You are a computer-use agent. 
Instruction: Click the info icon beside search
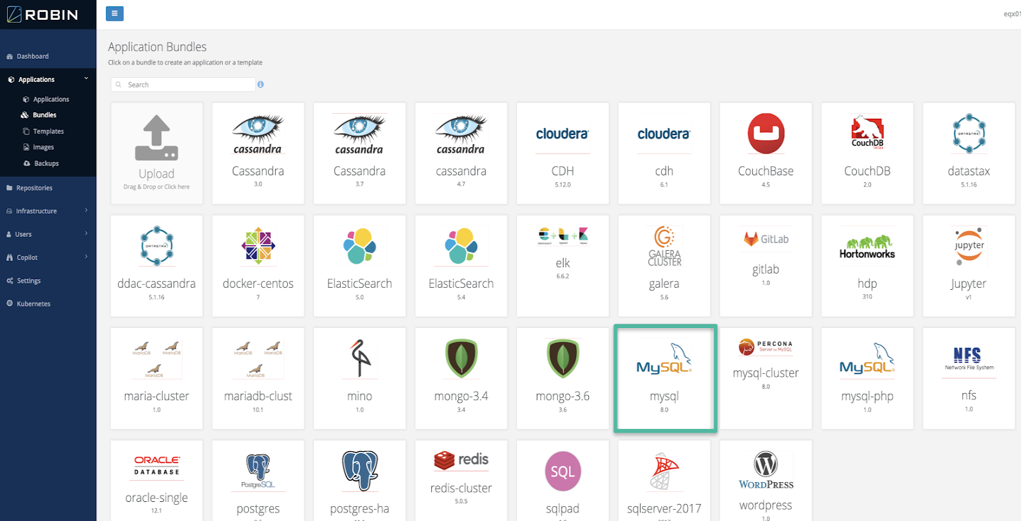coord(261,84)
